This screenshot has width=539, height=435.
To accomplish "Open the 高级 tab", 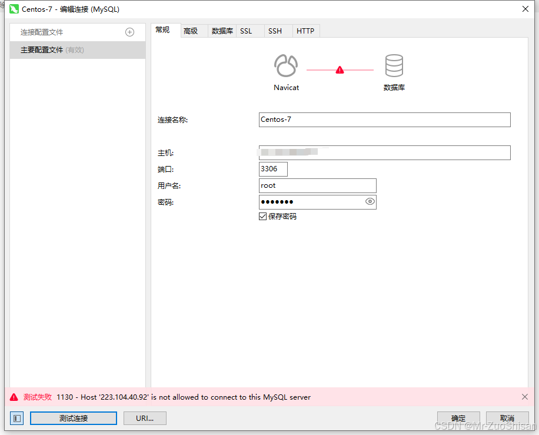I will coord(194,31).
